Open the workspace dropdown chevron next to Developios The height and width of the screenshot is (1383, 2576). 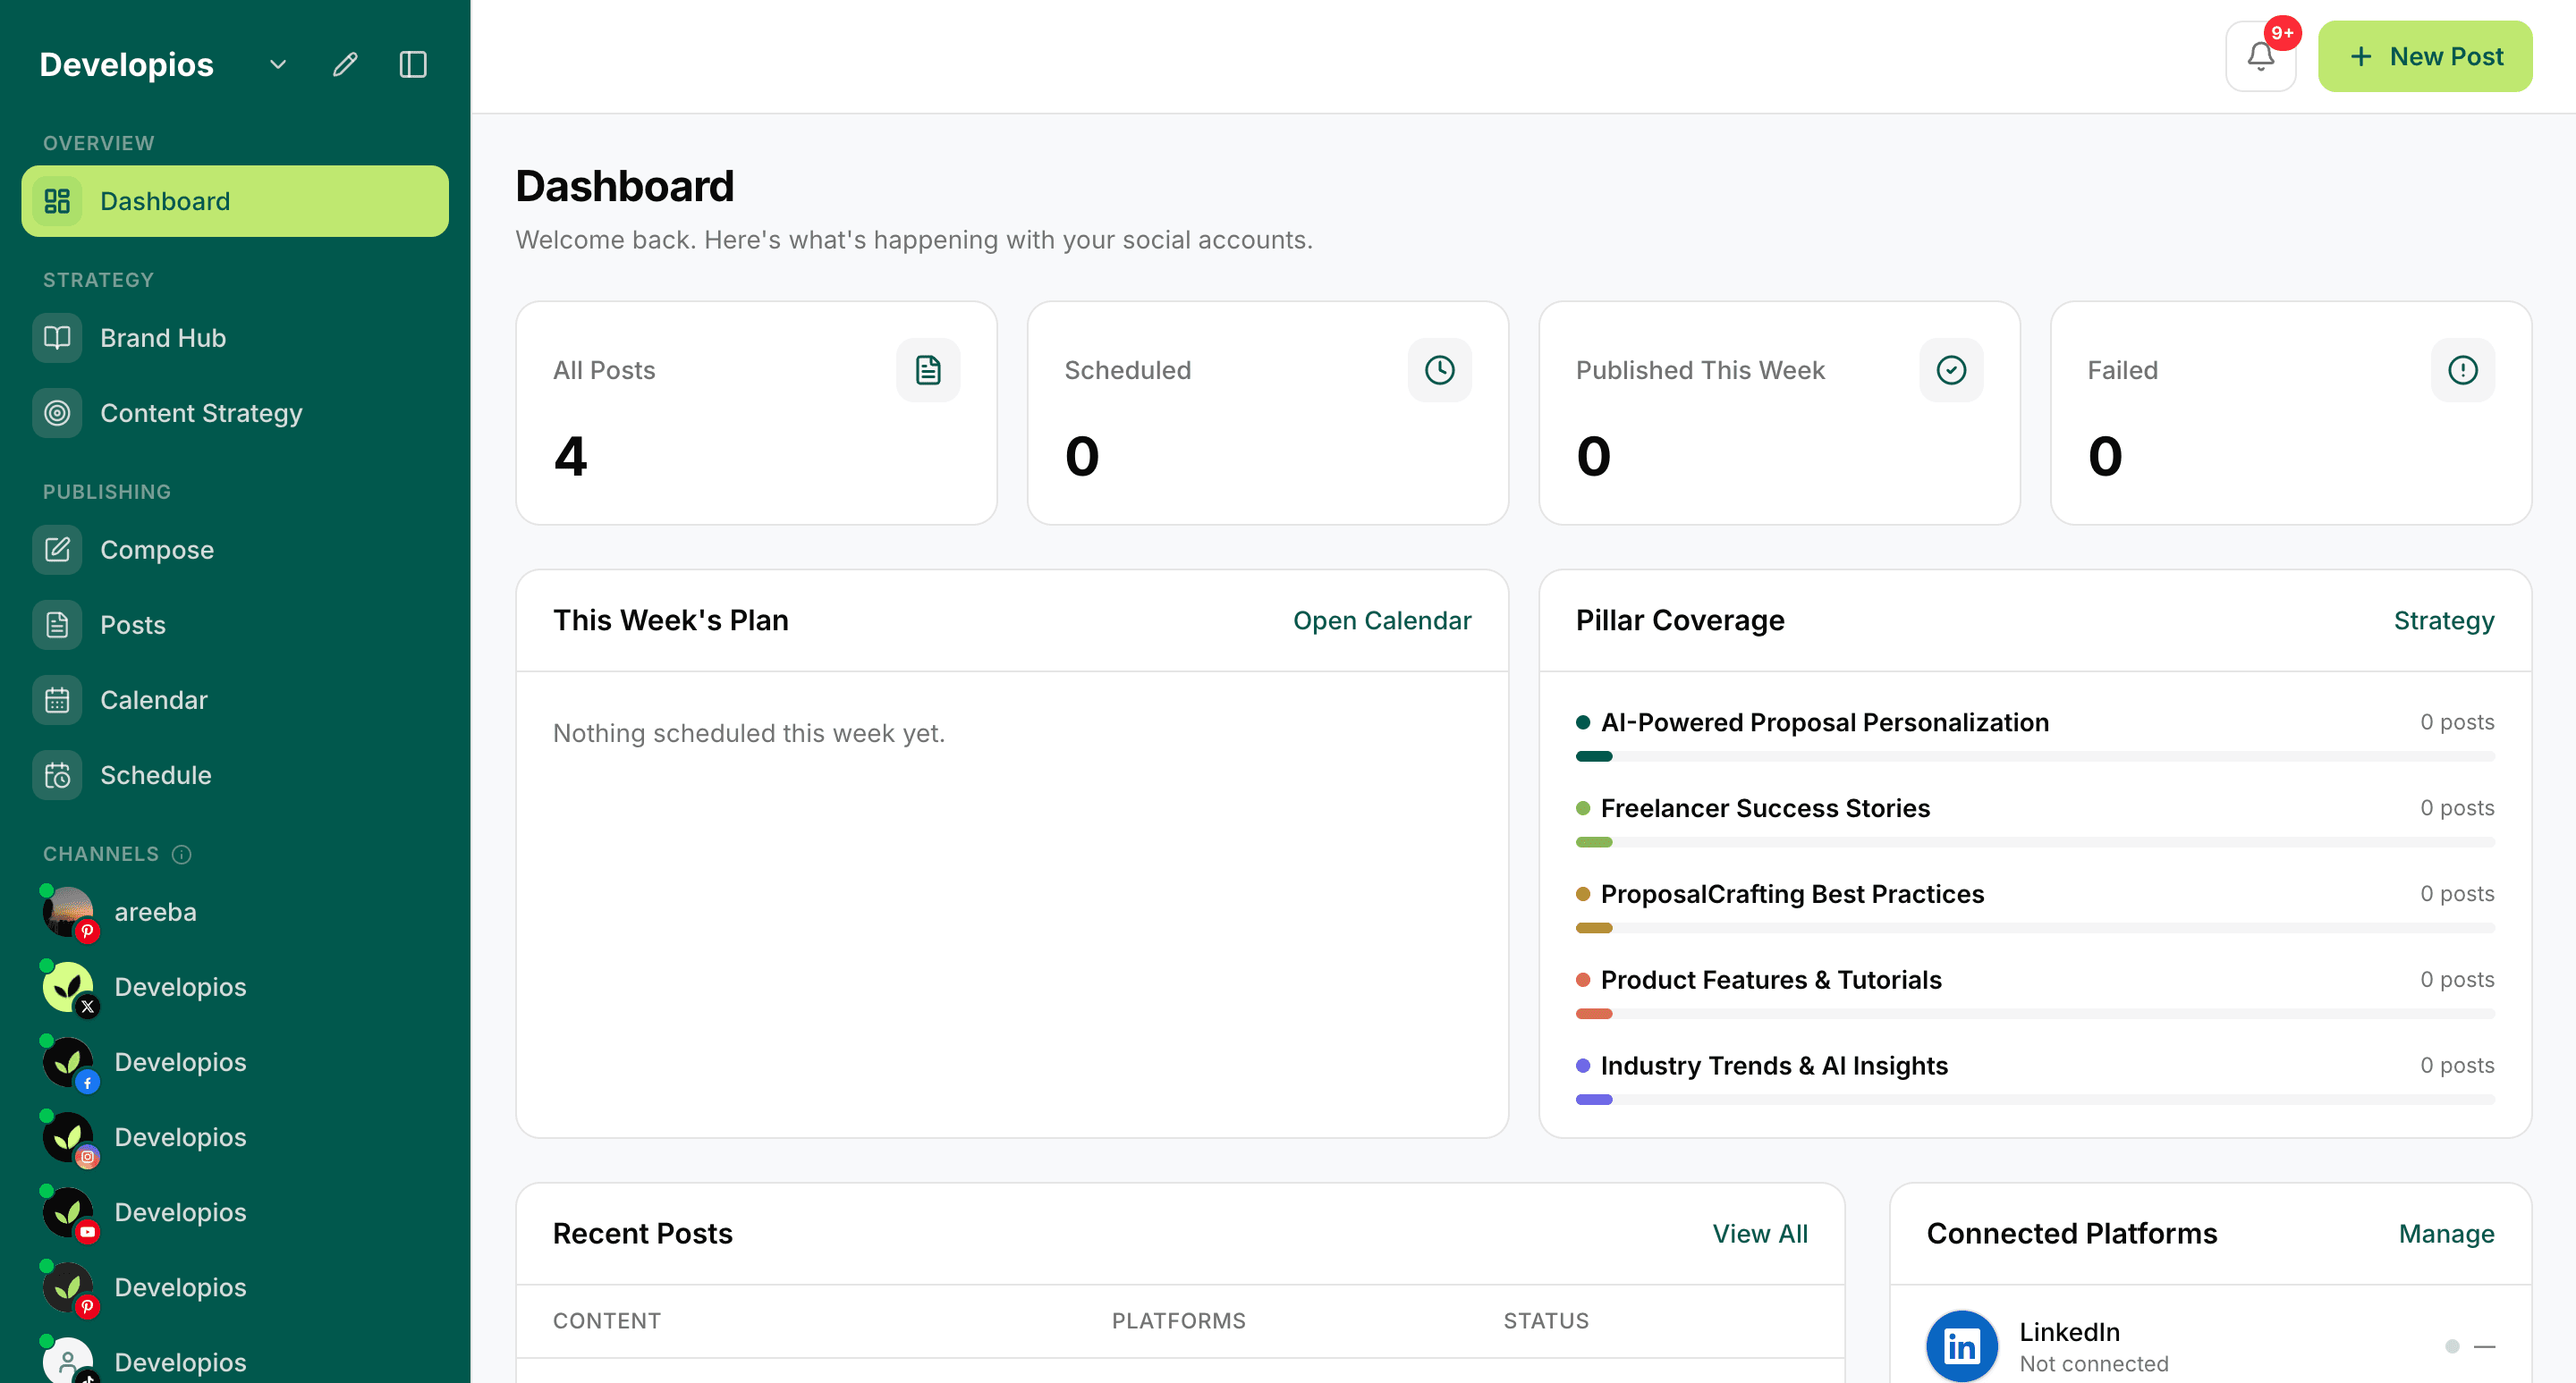pyautogui.click(x=278, y=65)
